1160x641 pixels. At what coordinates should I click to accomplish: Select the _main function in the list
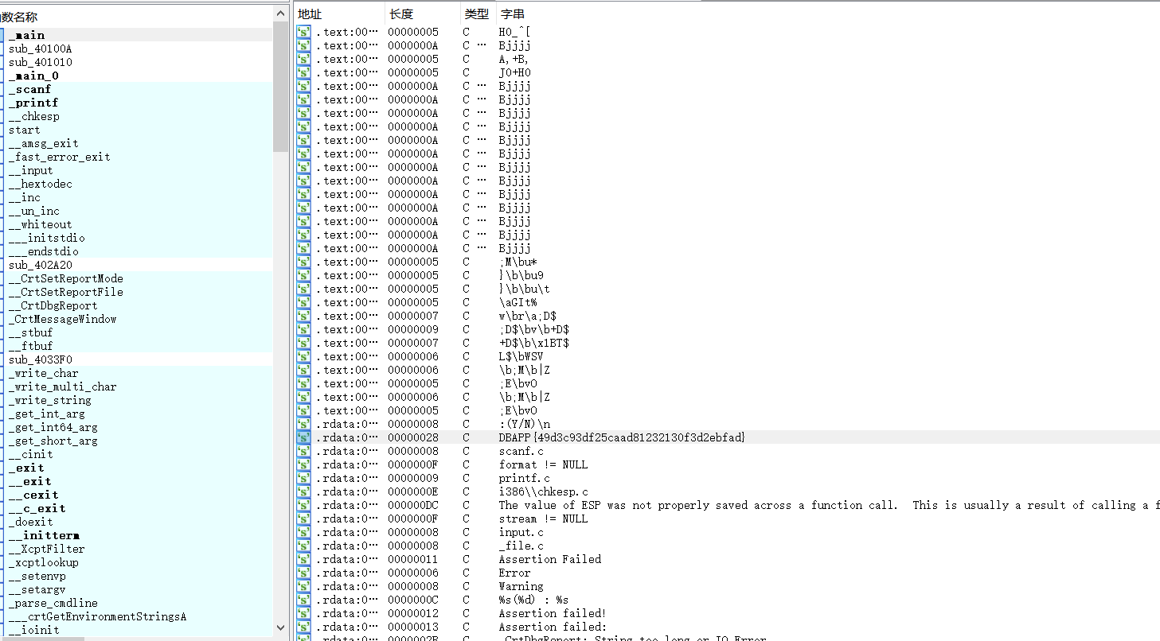point(28,35)
